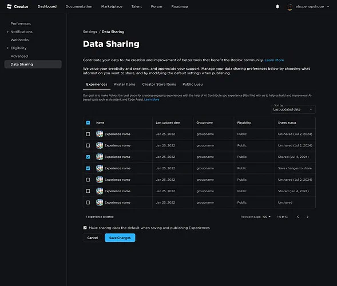Click 'Data Sharing' in the breadcrumb
Image resolution: width=337 pixels, height=286 pixels.
(113, 31)
